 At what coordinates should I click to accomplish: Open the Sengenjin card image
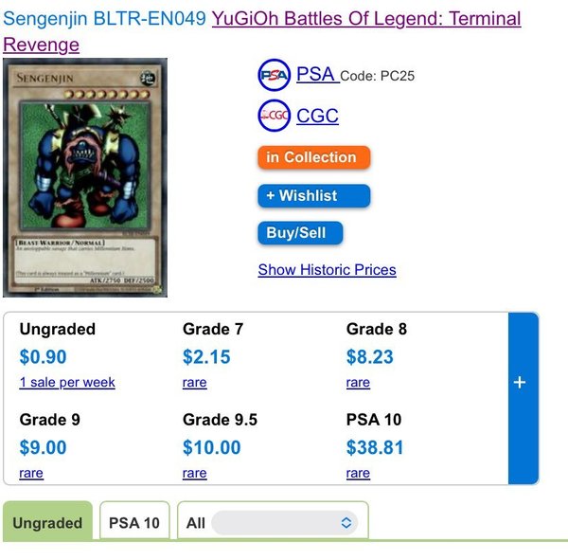[x=85, y=177]
